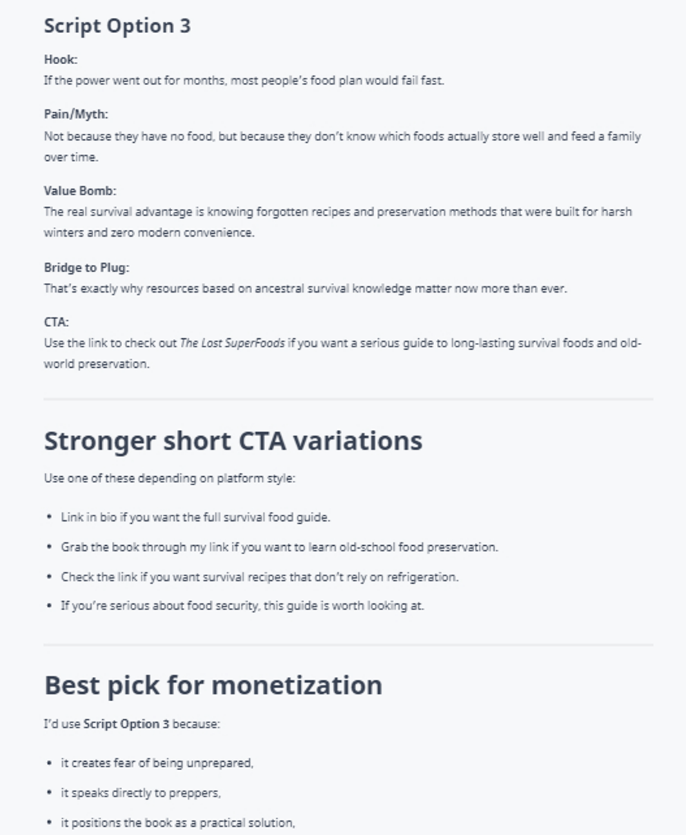Click 'it speaks directly to preppers' bullet
686x835 pixels.
141,793
